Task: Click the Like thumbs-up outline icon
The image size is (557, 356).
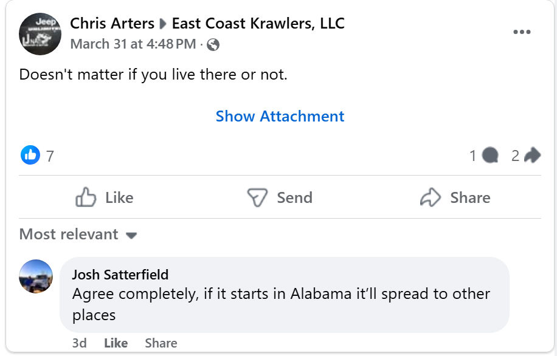Action: pos(86,197)
